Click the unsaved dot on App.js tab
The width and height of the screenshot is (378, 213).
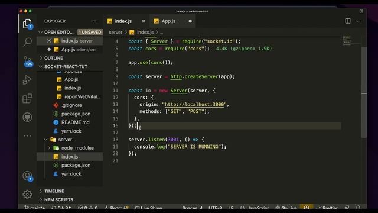[x=190, y=21]
